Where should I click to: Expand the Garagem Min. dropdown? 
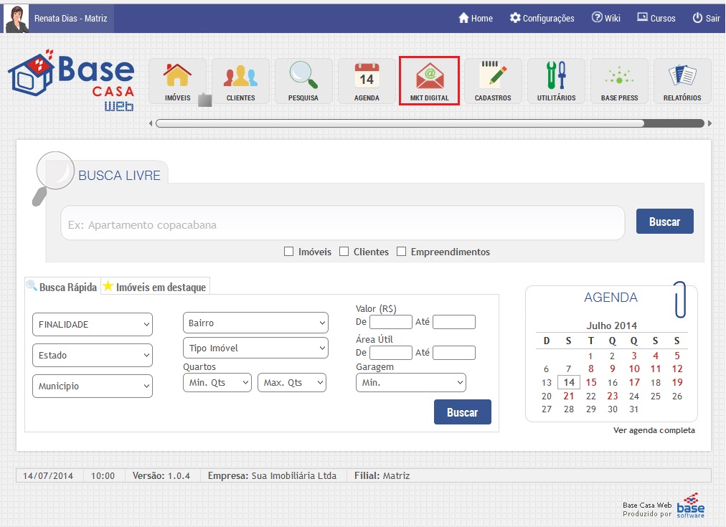tap(410, 383)
